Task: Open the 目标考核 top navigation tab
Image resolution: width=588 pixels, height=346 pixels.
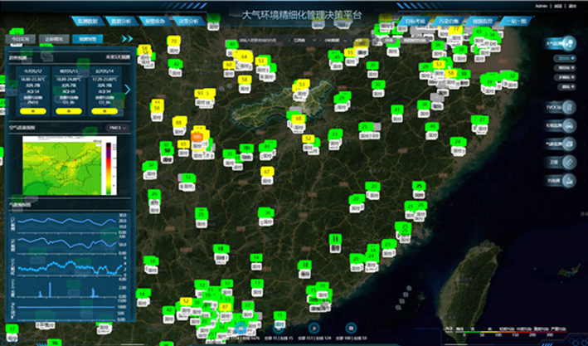Action: [x=415, y=21]
